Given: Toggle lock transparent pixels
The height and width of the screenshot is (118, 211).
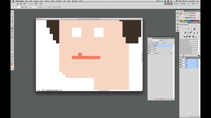Looking at the screenshot, I should pyautogui.click(x=152, y=43).
